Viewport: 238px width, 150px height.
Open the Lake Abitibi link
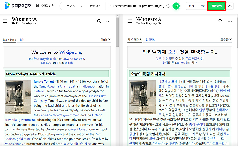[x=70, y=144]
